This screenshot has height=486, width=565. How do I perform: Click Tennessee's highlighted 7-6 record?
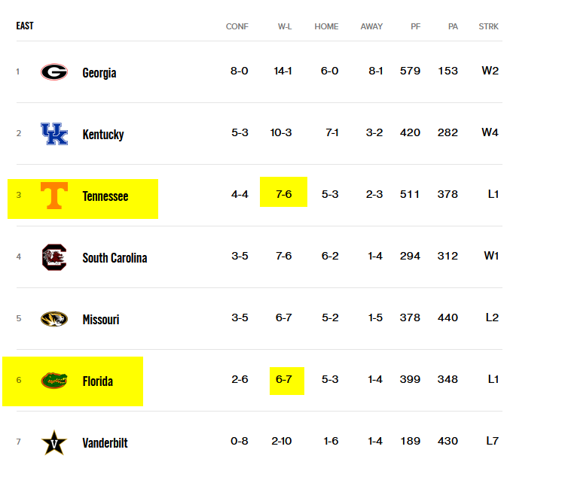click(x=283, y=194)
